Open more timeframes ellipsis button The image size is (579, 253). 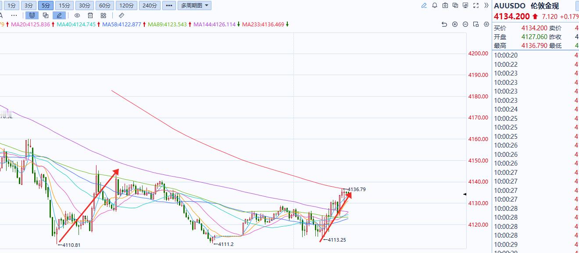(x=169, y=6)
